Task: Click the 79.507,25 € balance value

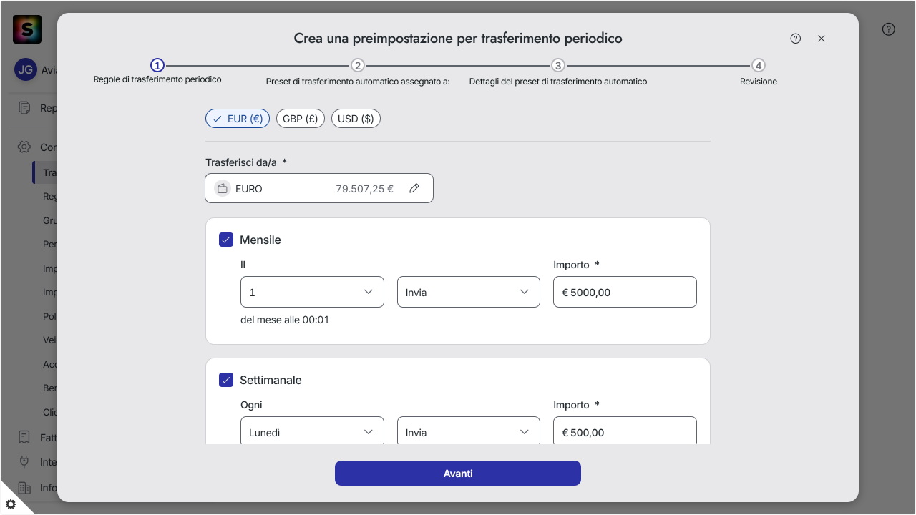Action: click(364, 189)
